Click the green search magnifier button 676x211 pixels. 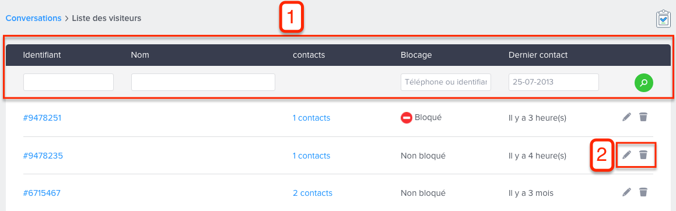tap(644, 83)
